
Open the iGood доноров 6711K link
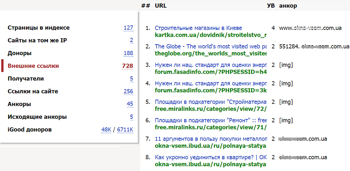click(125, 130)
